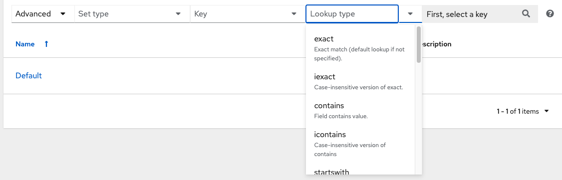Click the lookup list scrollbar thumb
This screenshot has height=180, width=562.
pos(419,45)
